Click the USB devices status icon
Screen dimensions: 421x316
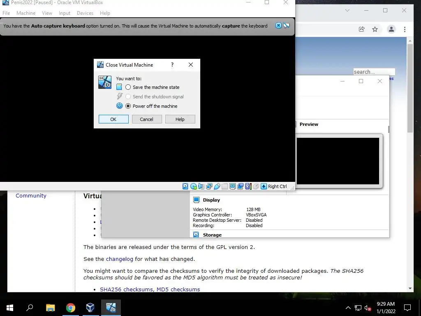pyautogui.click(x=217, y=186)
